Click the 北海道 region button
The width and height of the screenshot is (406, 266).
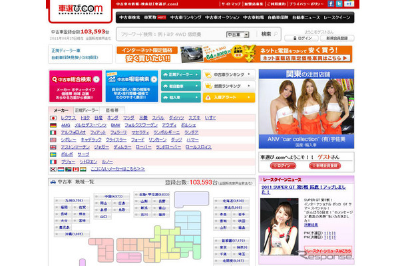pyautogui.click(x=231, y=201)
